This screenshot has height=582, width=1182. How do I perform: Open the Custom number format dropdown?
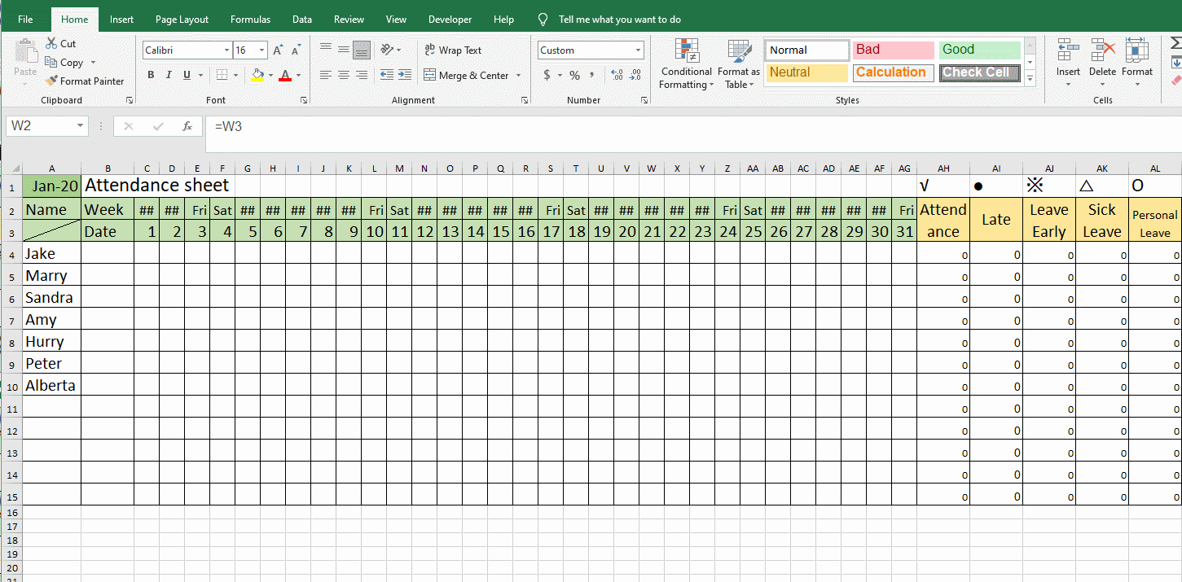638,50
